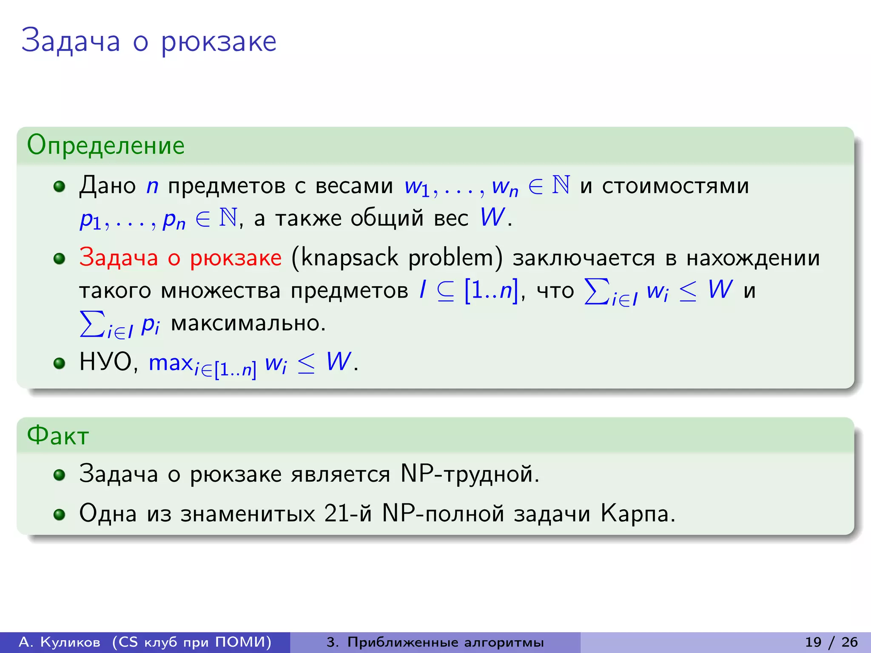Click the slide title "Задача о рюкзаке"

(149, 41)
